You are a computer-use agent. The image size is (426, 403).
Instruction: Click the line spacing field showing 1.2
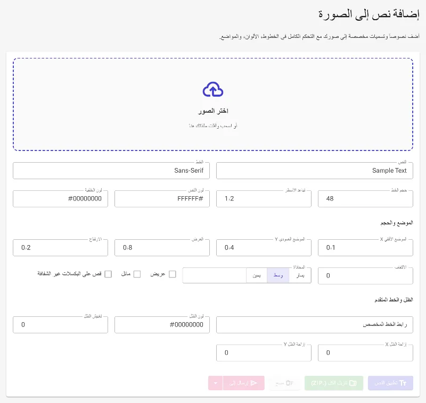pyautogui.click(x=264, y=199)
